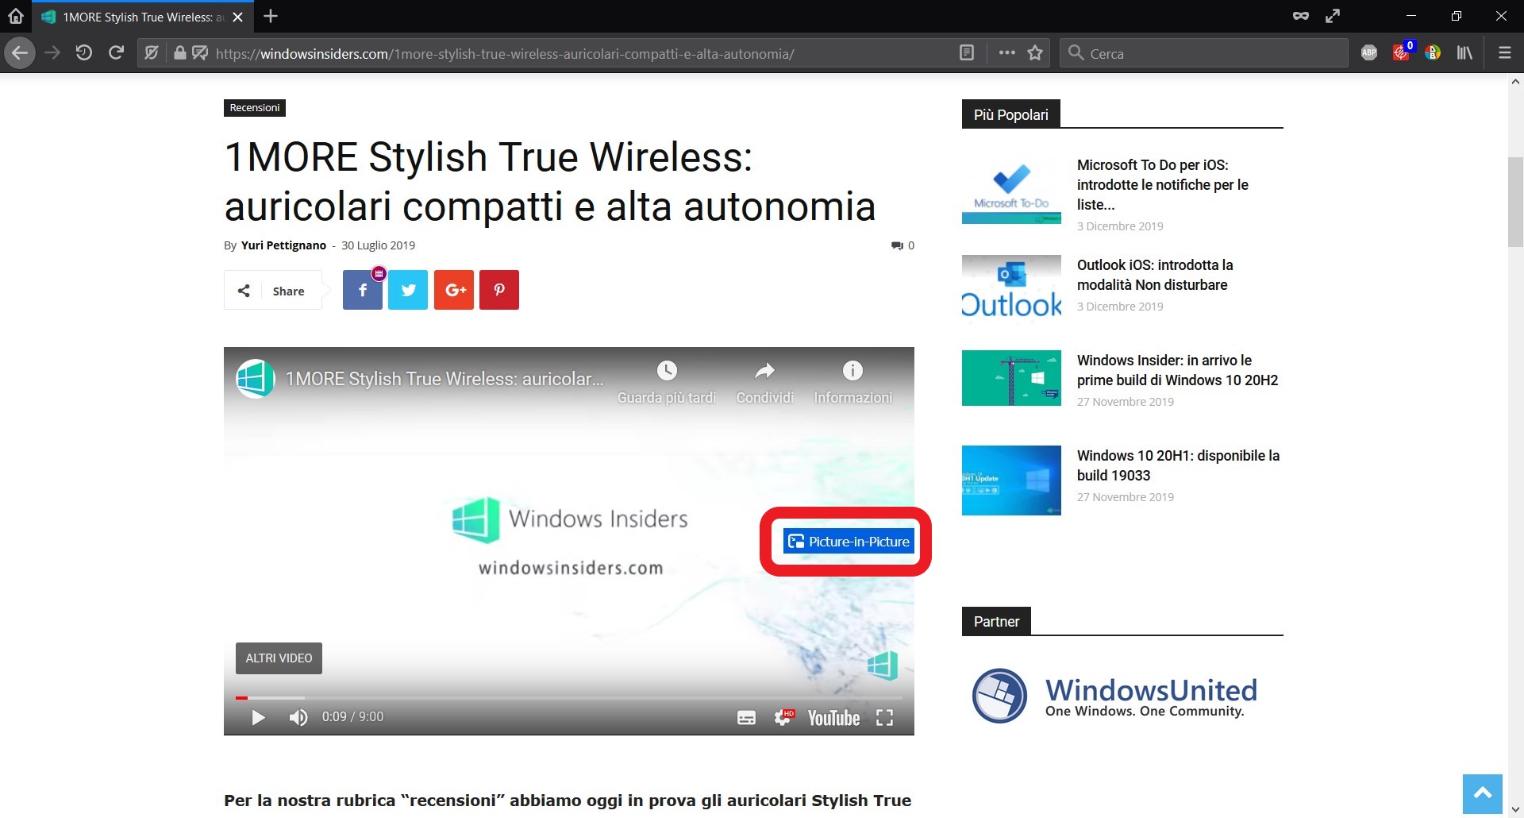Image resolution: width=1524 pixels, height=818 pixels.
Task: Focus the Cerca search field
Action: (1203, 53)
